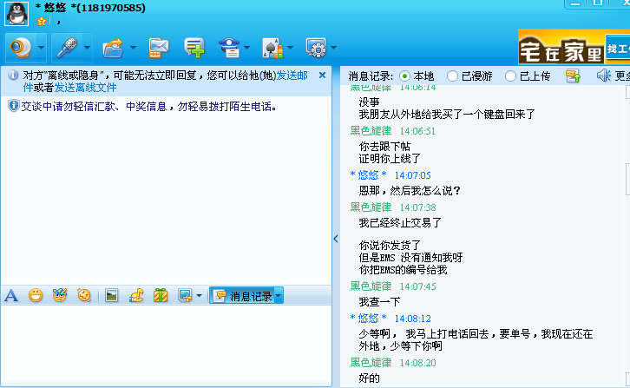Click the info icon in offline notice

(13, 76)
